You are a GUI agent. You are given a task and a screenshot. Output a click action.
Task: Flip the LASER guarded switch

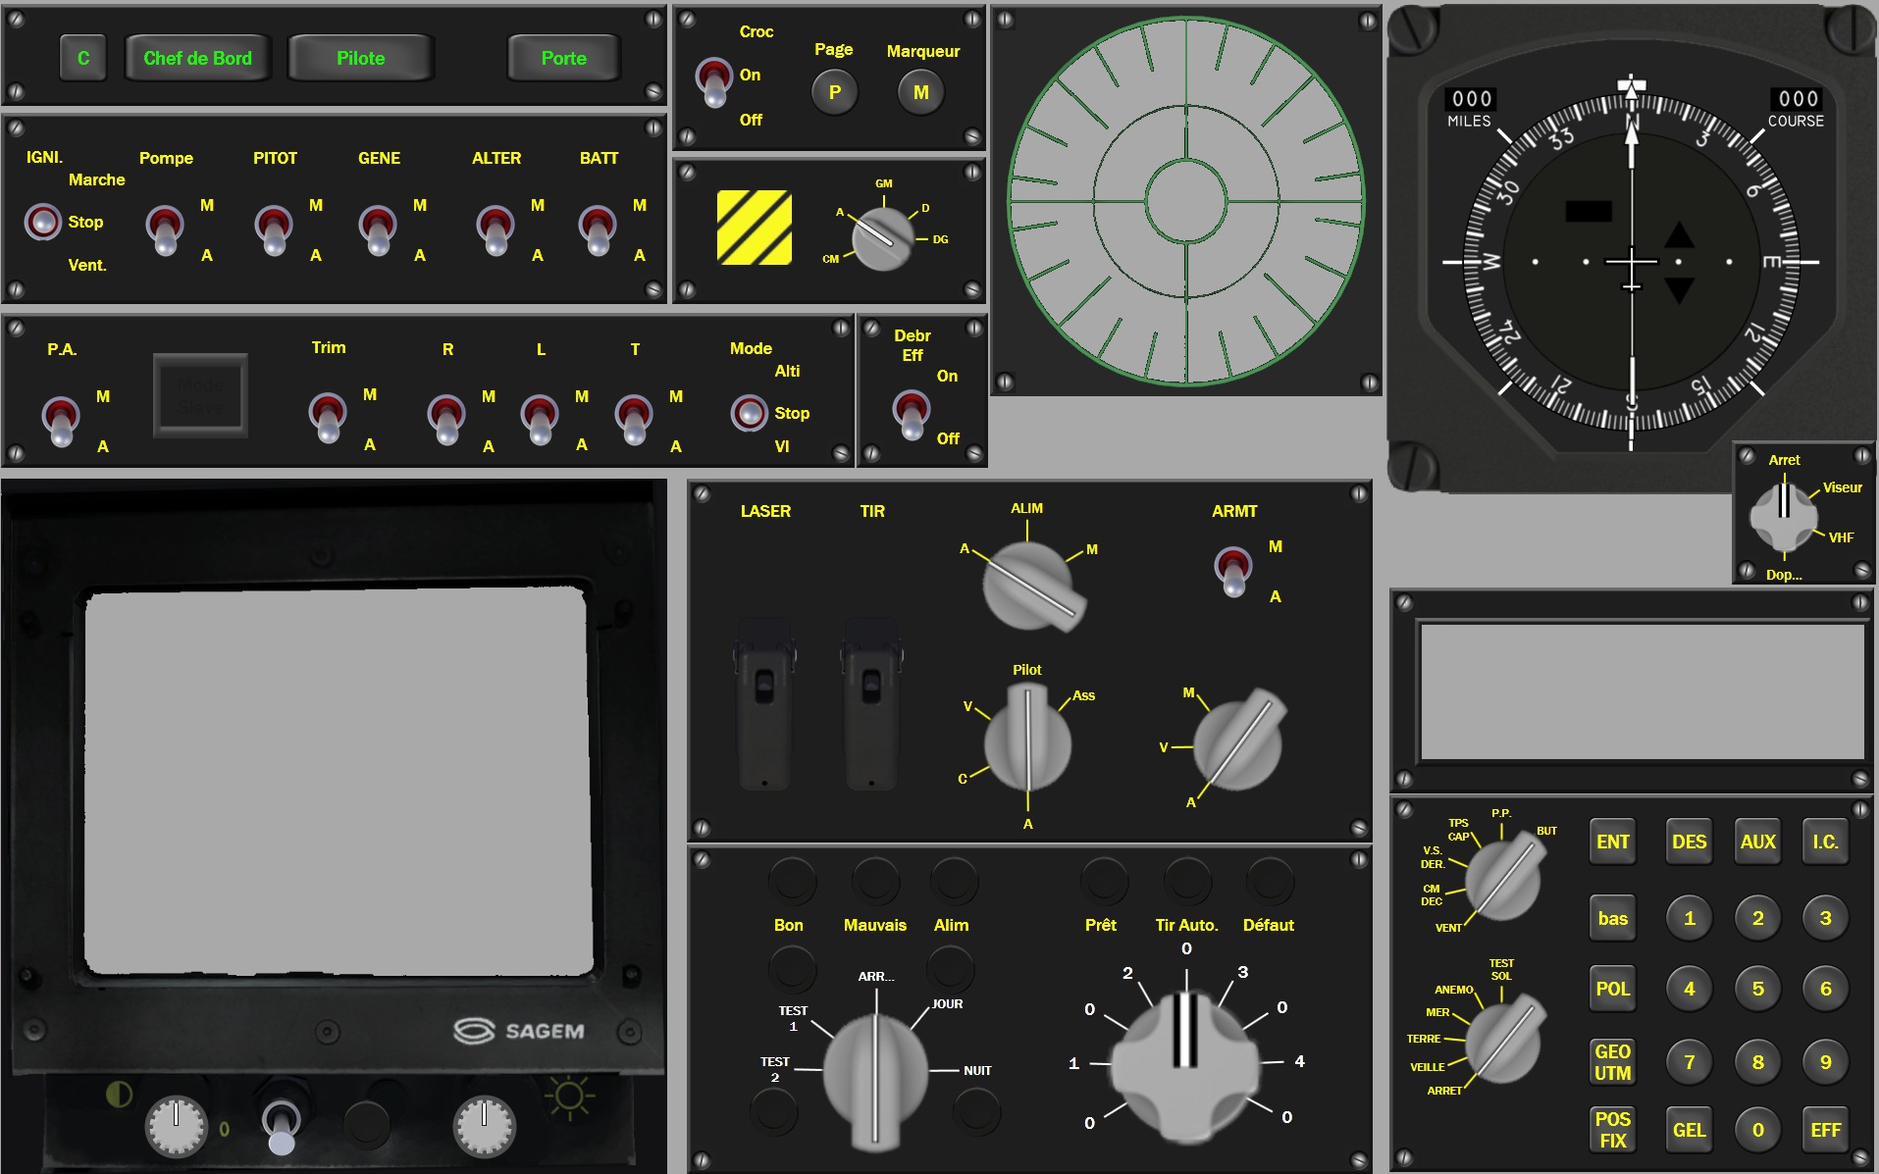764,702
